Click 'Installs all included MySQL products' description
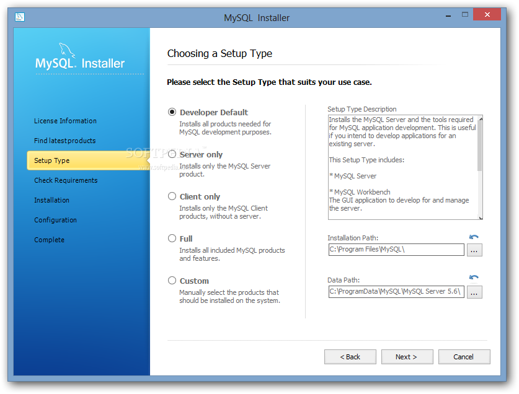 232,250
